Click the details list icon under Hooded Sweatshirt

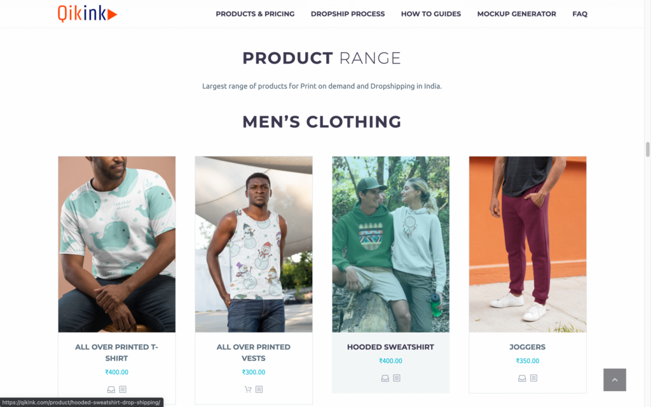coord(397,378)
